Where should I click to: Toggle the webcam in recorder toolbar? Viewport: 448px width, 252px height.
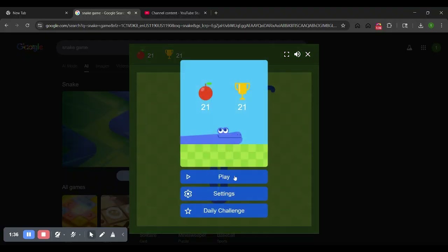coord(57,234)
